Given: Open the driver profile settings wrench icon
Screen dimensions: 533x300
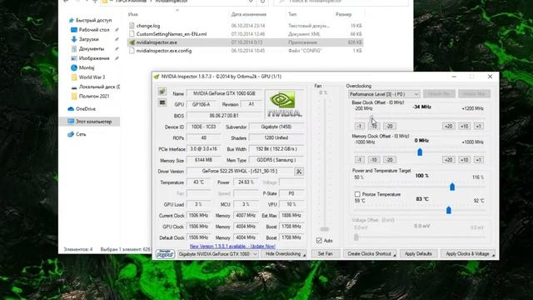Looking at the screenshot, I should pos(299,172).
